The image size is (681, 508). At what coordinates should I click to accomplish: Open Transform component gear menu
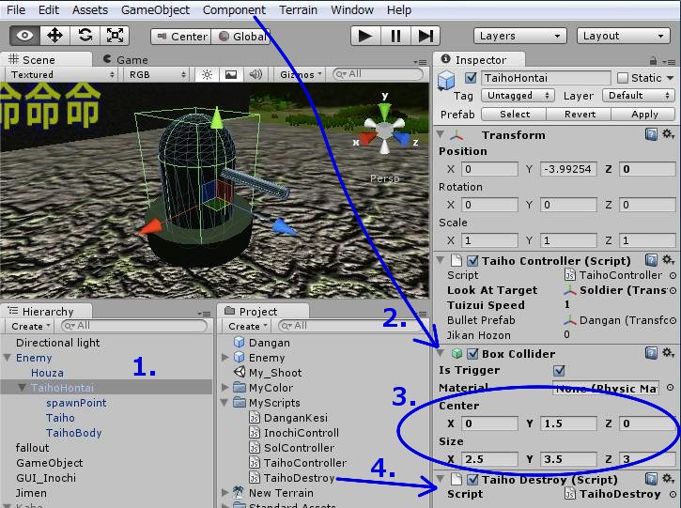point(668,134)
